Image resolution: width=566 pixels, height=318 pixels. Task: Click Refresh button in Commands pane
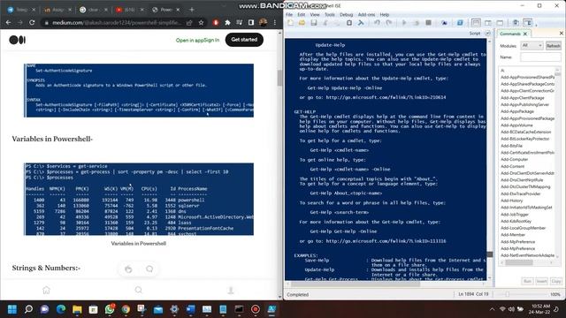point(553,46)
